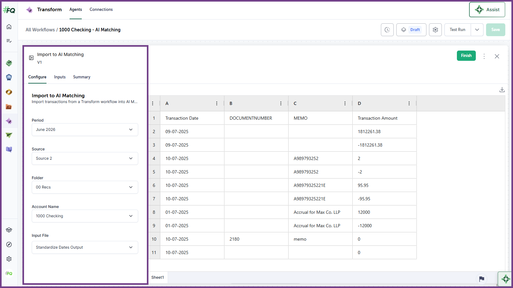Select the memo cell in row 10
The image size is (513, 288).
tap(321, 239)
